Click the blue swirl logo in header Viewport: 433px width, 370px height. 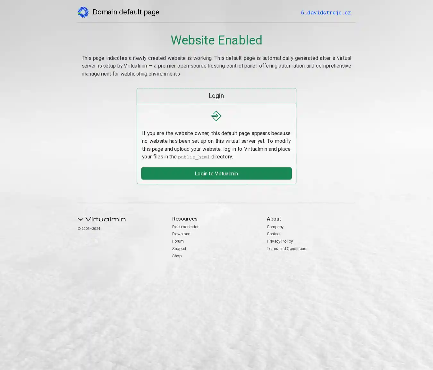(x=83, y=12)
